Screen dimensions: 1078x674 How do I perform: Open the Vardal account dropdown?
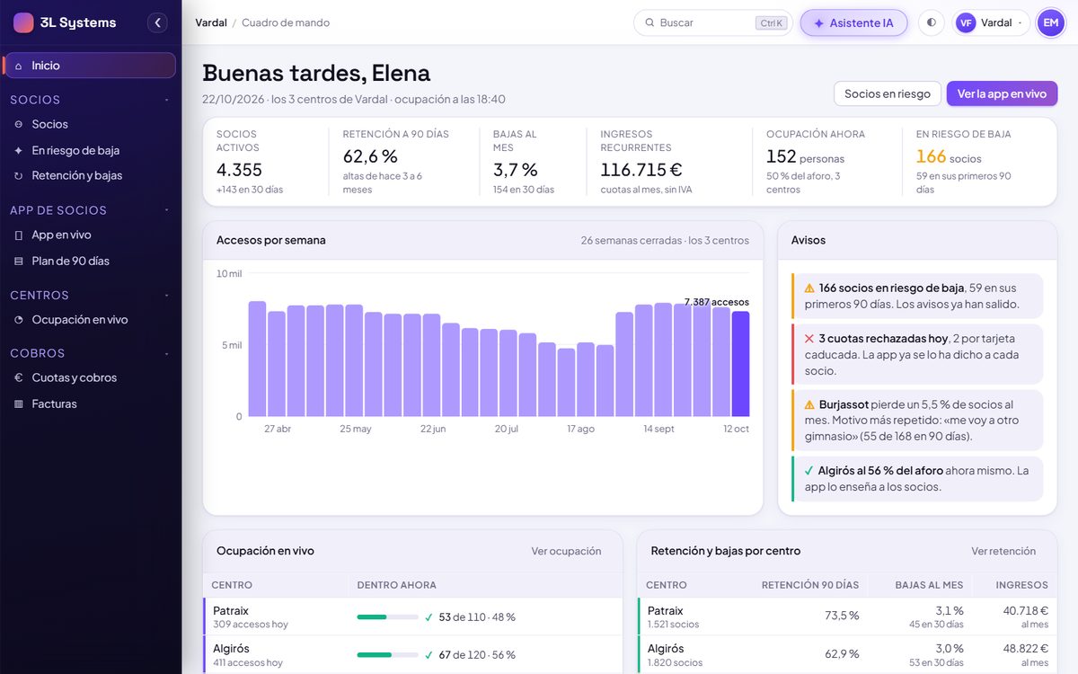click(x=991, y=22)
